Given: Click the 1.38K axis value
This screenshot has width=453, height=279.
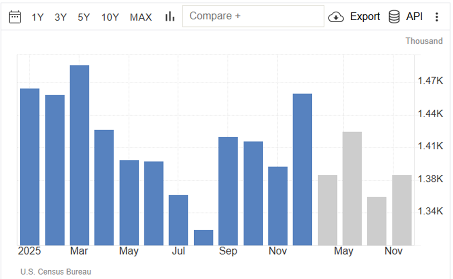Looking at the screenshot, I should click(x=430, y=179).
